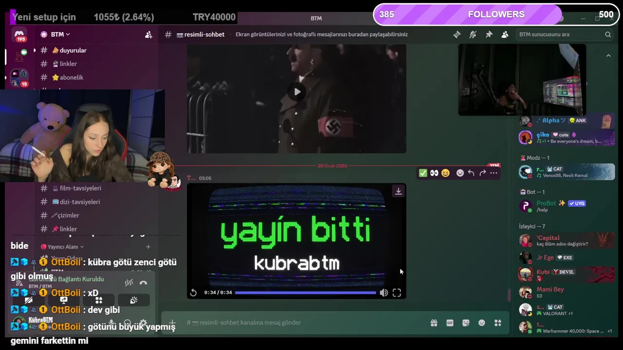This screenshot has width=623, height=350.
Task: Open user settings gear
Action: point(143,323)
